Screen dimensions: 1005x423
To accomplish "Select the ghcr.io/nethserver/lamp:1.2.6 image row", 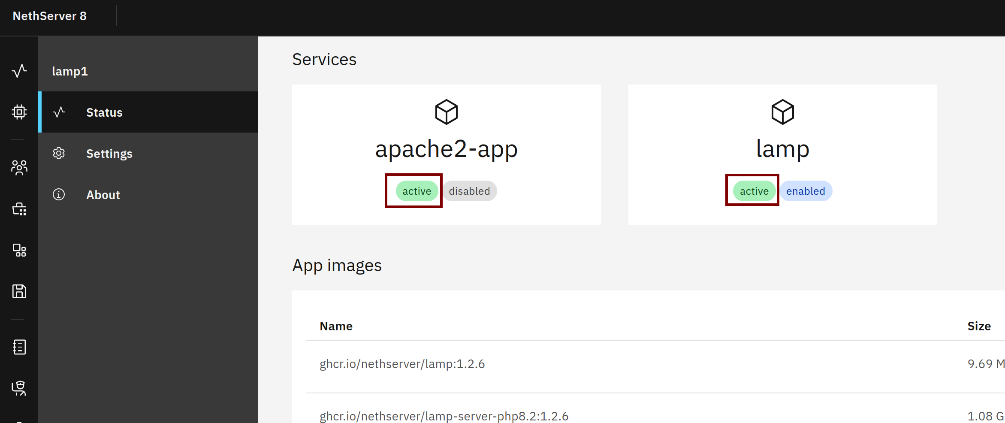I will (402, 364).
